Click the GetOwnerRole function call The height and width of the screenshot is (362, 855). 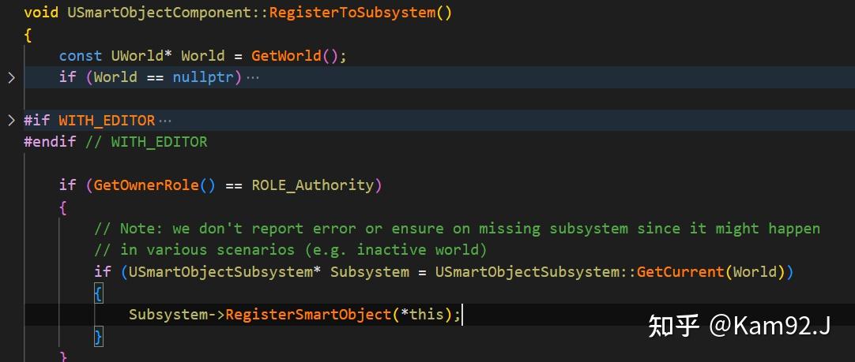pos(155,185)
